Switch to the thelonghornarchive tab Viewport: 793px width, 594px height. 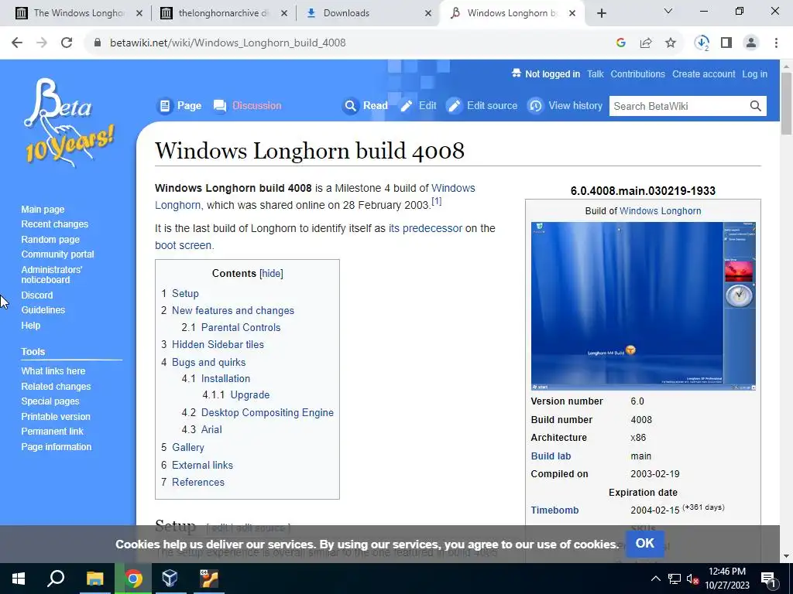[223, 13]
